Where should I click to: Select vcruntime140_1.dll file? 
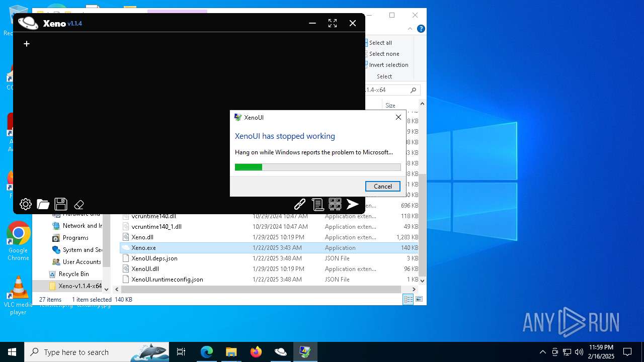point(156,227)
